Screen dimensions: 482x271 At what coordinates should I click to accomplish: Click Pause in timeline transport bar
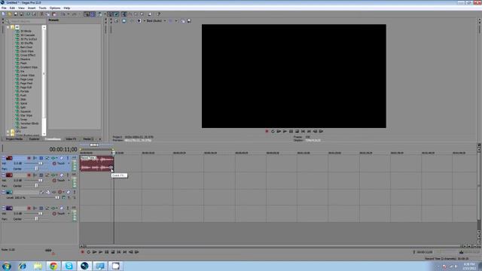click(107, 252)
